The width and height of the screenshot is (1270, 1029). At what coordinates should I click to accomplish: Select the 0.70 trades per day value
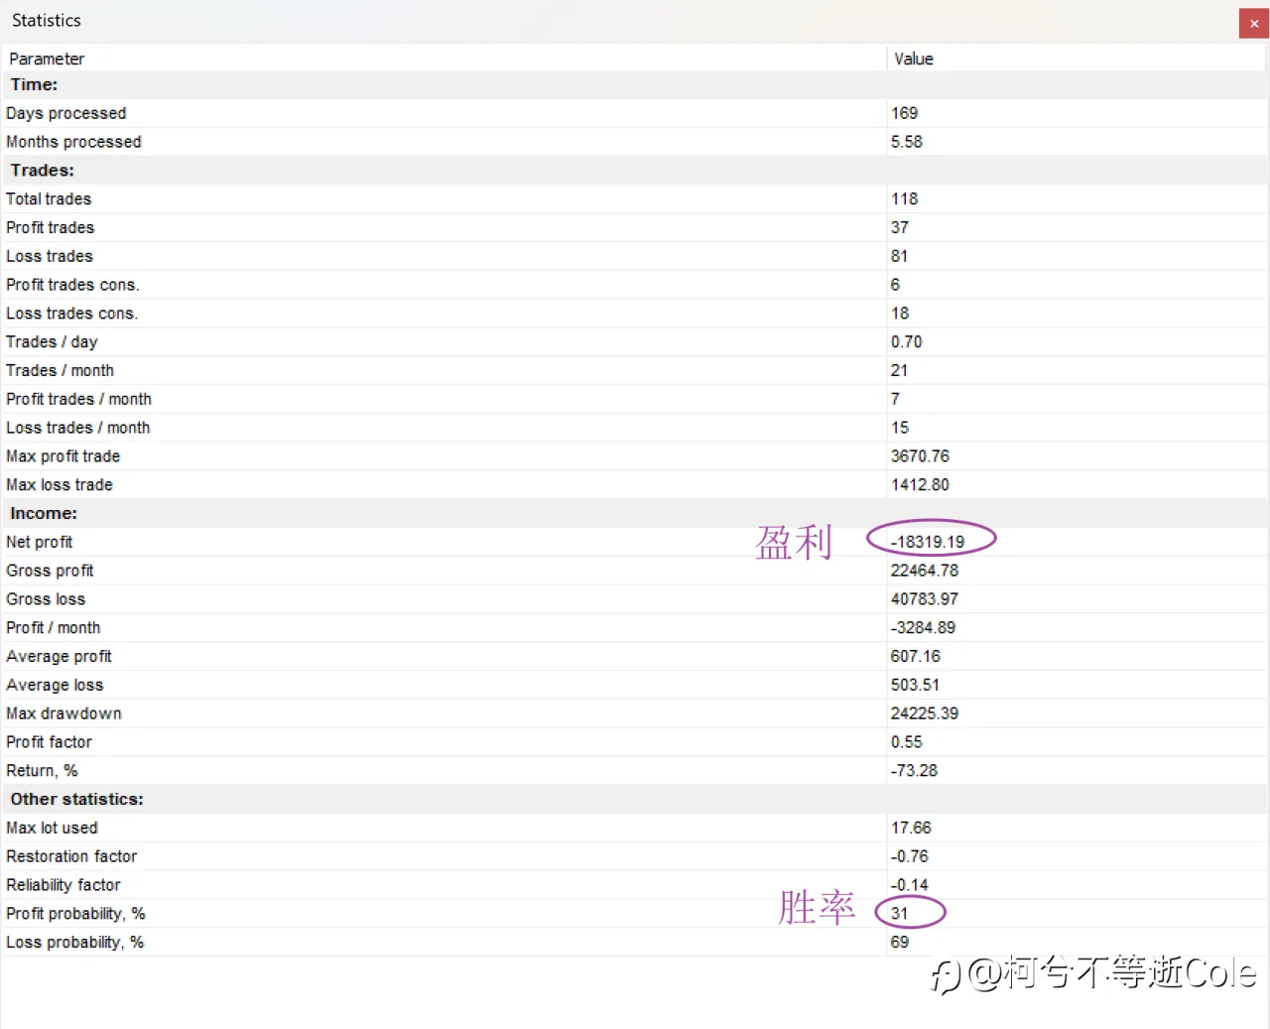click(x=906, y=341)
